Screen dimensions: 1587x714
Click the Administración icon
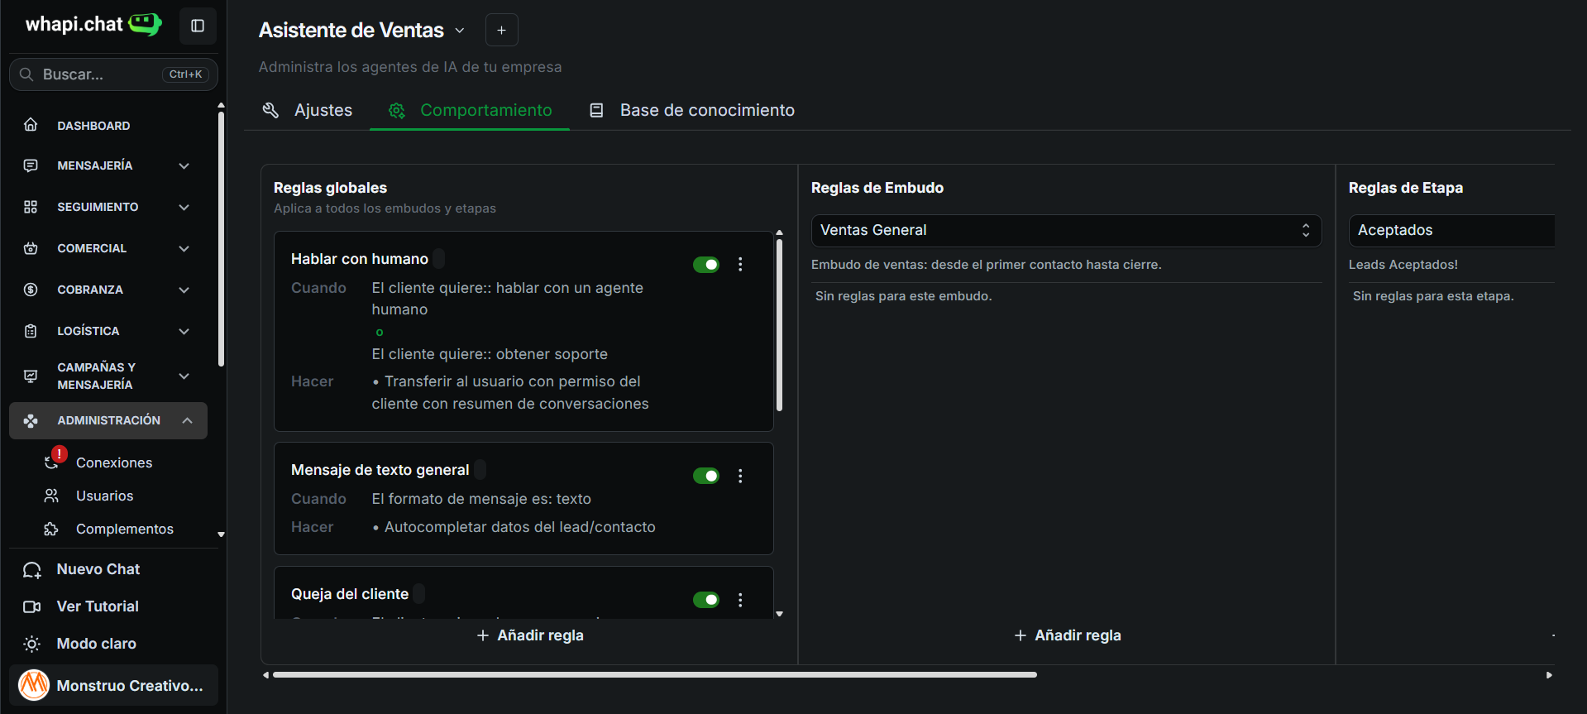tap(31, 420)
